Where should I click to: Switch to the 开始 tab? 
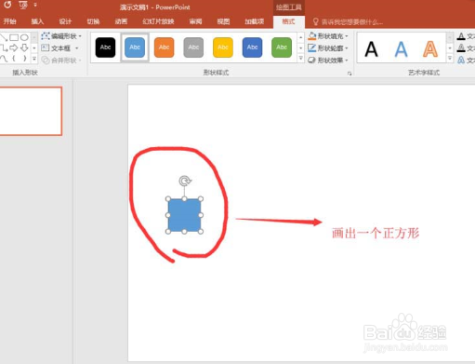point(9,21)
